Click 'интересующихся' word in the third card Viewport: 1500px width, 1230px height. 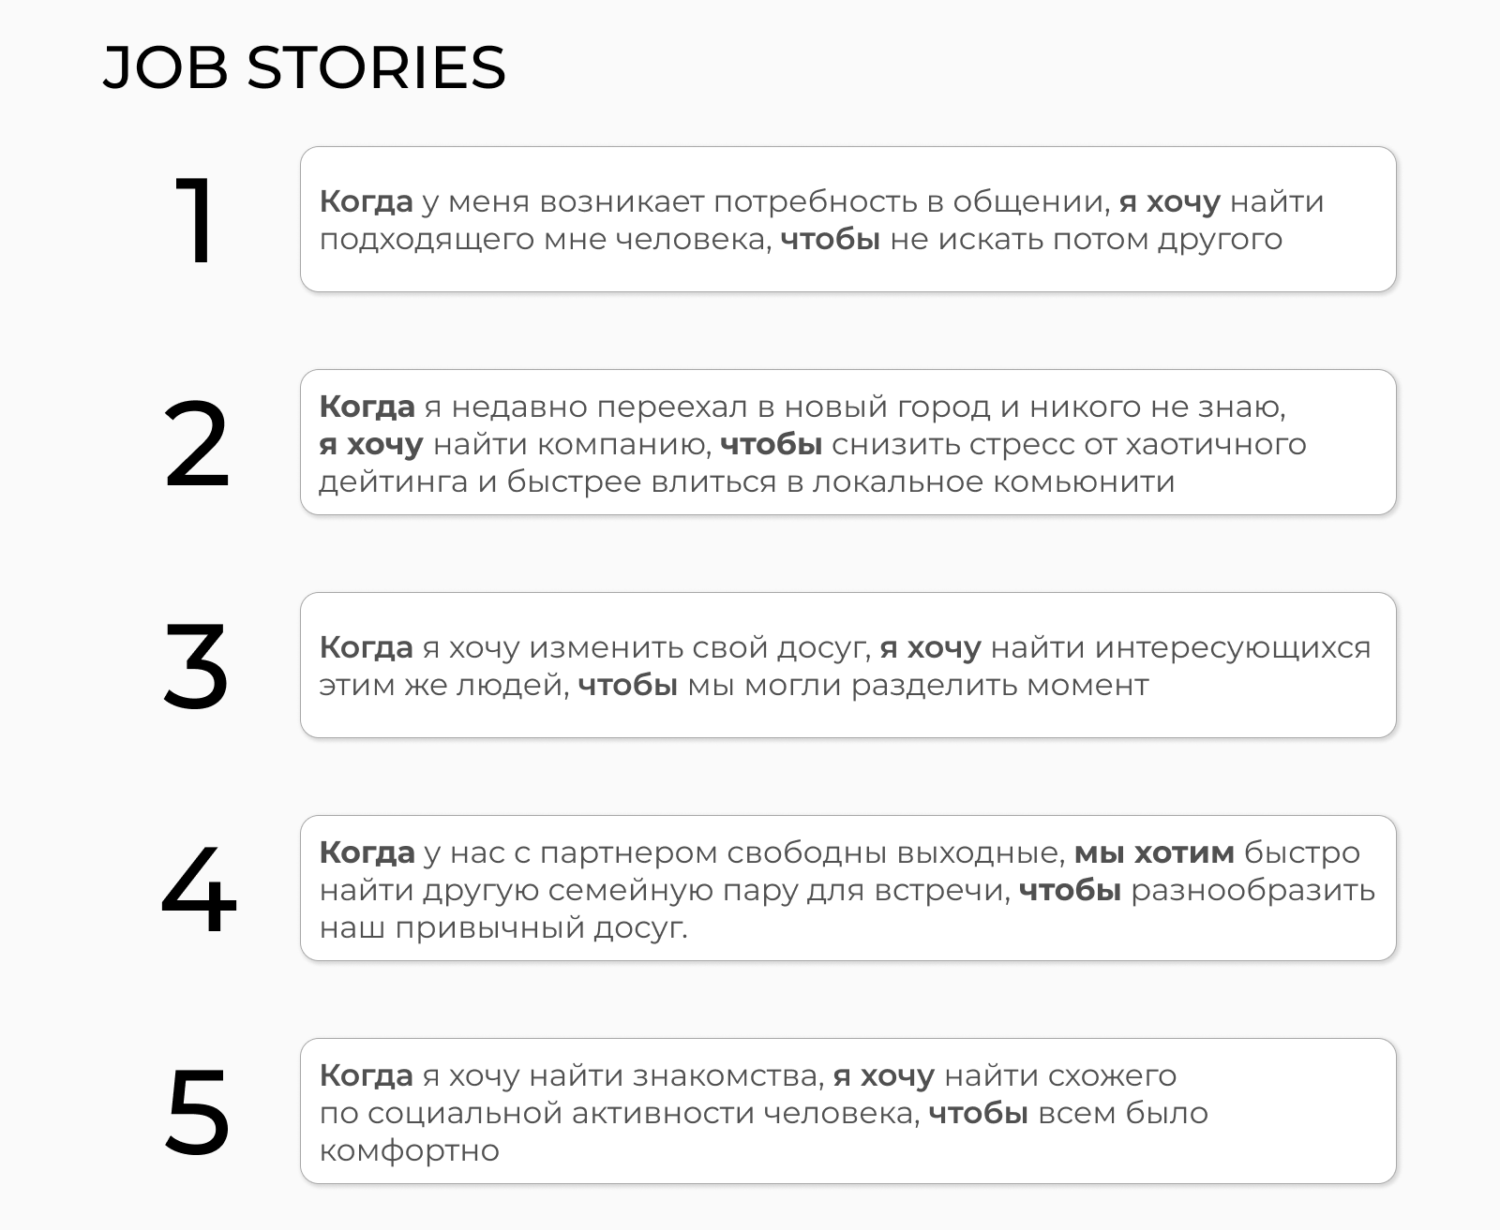(x=1234, y=648)
